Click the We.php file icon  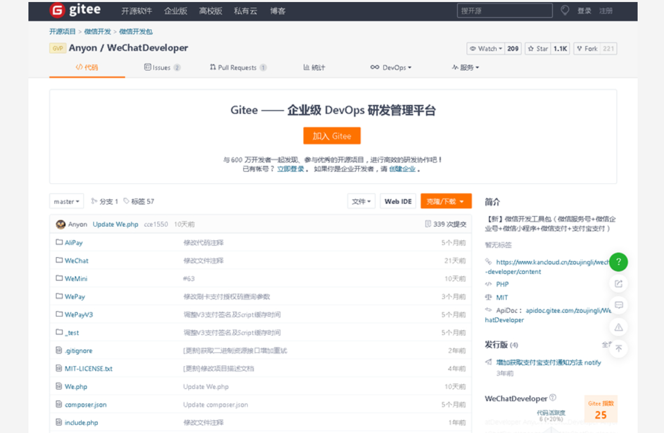tap(59, 386)
